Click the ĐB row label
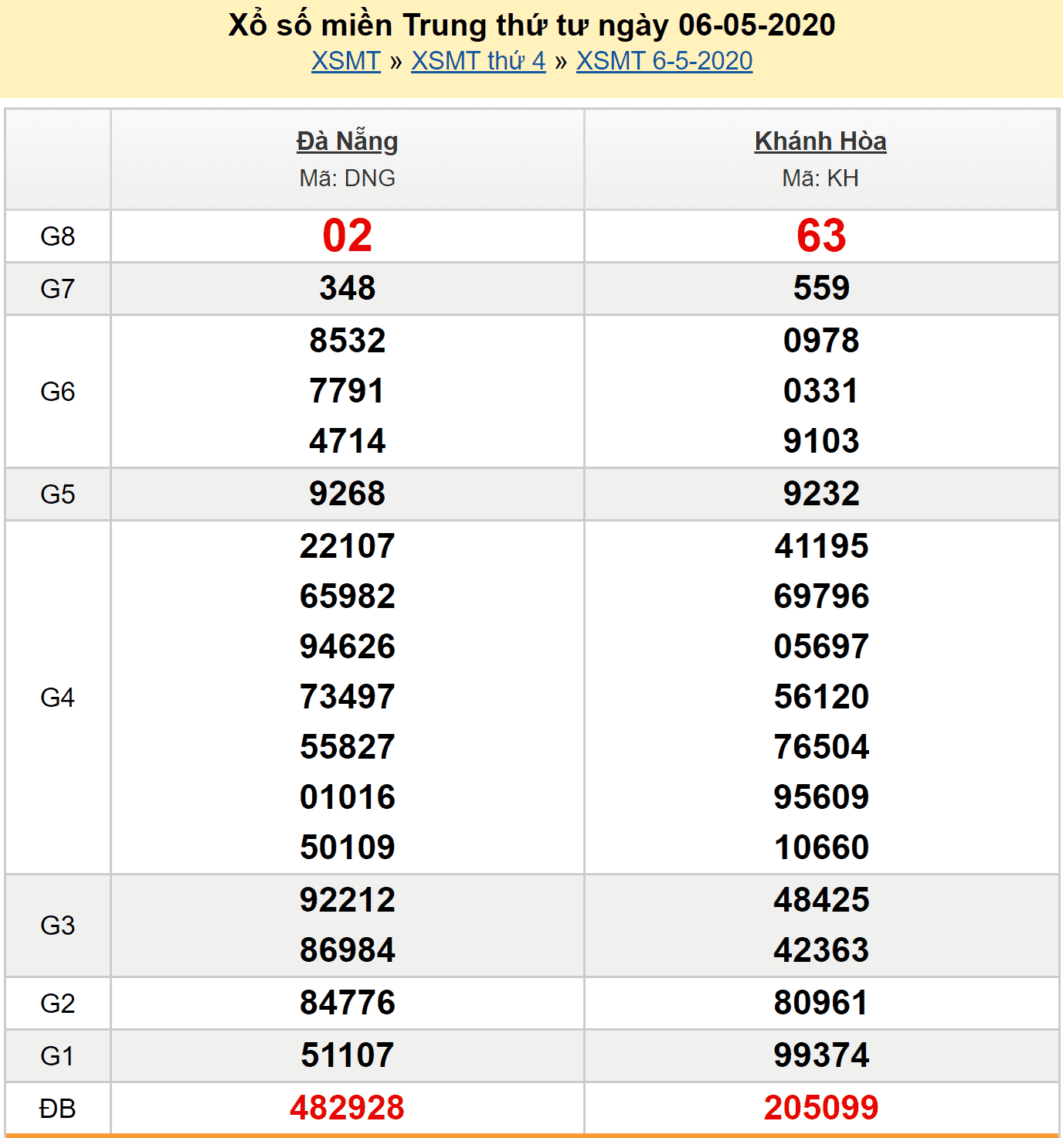Screen dimensions: 1063x1138 click(58, 1109)
